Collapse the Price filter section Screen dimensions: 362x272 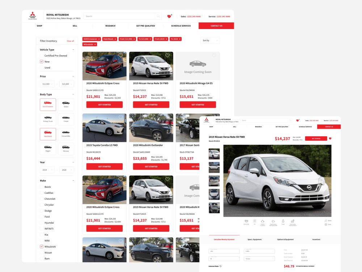[x=73, y=76]
